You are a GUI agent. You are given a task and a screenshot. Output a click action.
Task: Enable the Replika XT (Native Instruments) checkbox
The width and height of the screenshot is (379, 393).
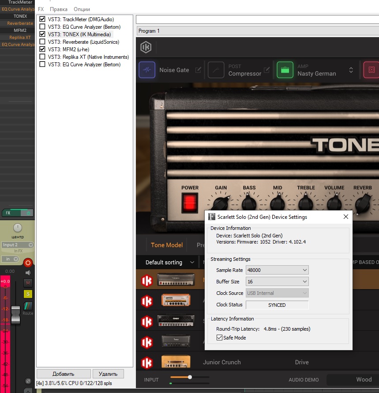(x=42, y=57)
